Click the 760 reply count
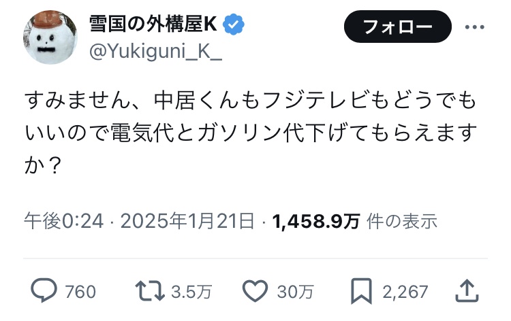 pyautogui.click(x=80, y=292)
